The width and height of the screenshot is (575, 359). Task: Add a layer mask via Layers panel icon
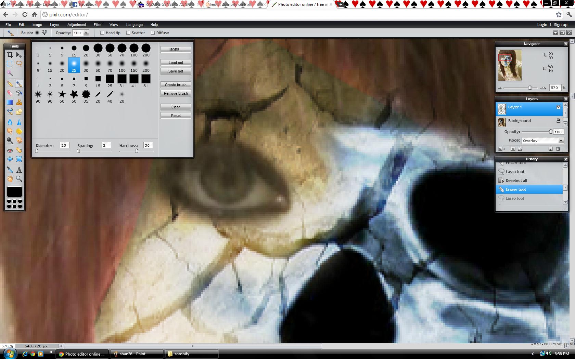tap(513, 149)
